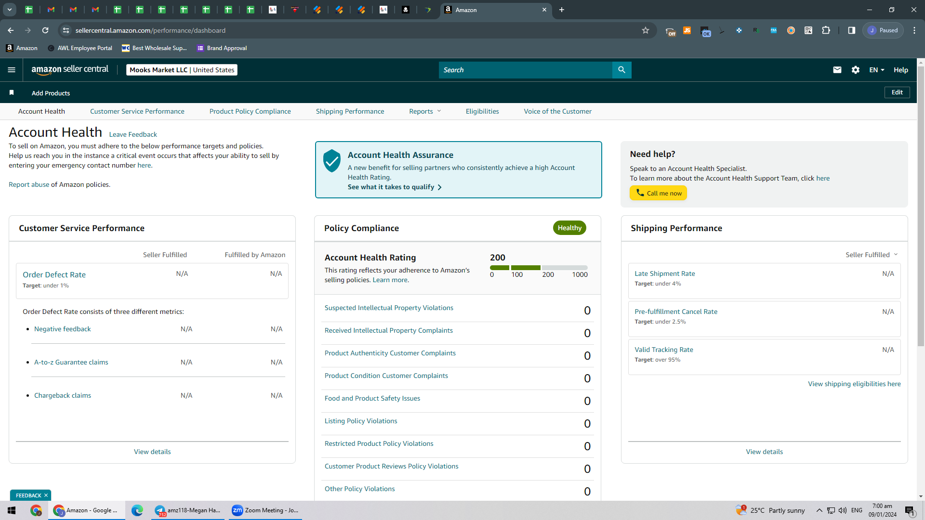925x520 pixels.
Task: Open the Help link in the header
Action: 901,70
